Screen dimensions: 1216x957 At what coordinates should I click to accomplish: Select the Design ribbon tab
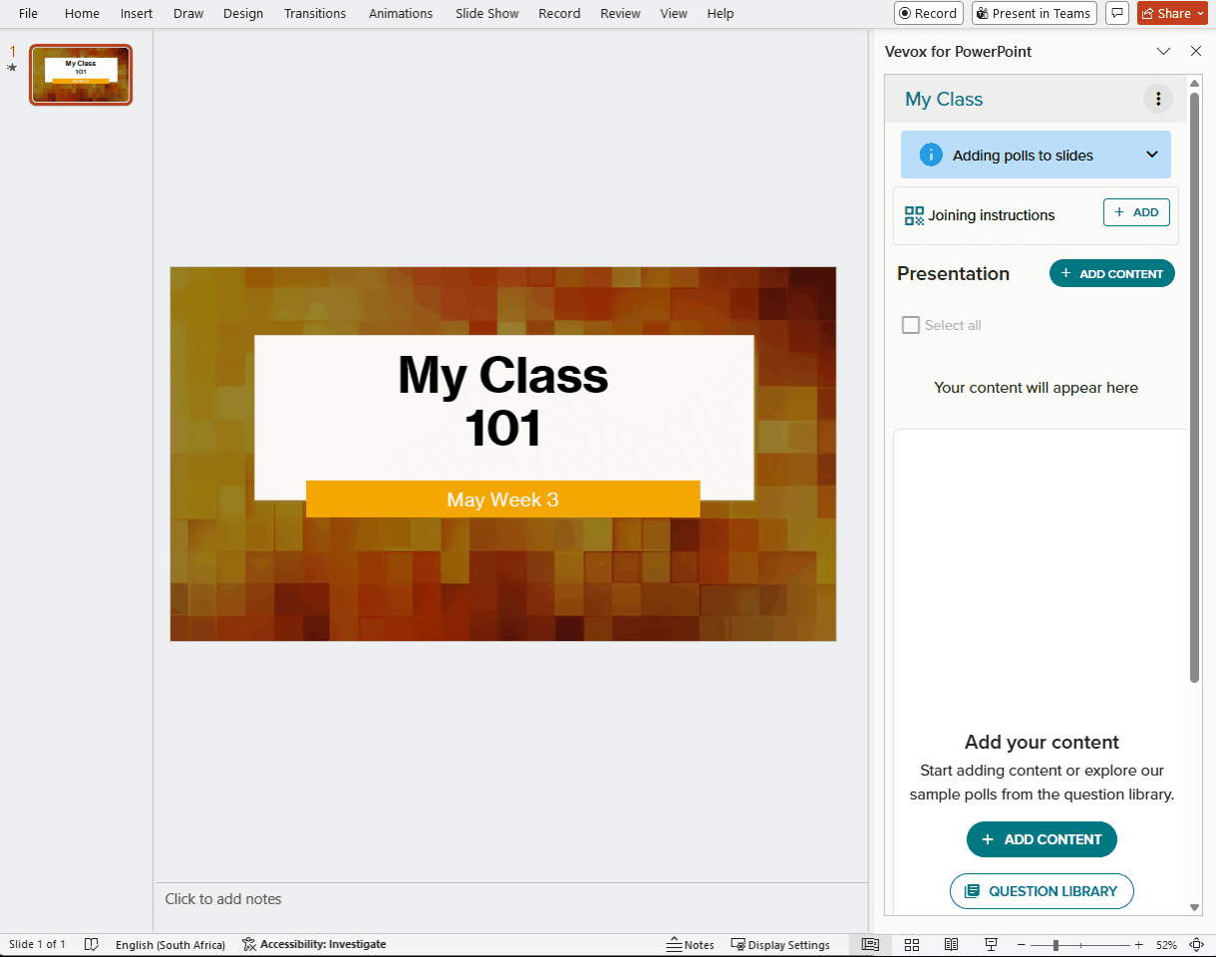(243, 13)
